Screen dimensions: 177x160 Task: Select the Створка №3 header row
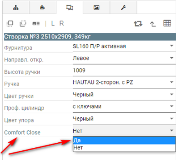[90, 37]
